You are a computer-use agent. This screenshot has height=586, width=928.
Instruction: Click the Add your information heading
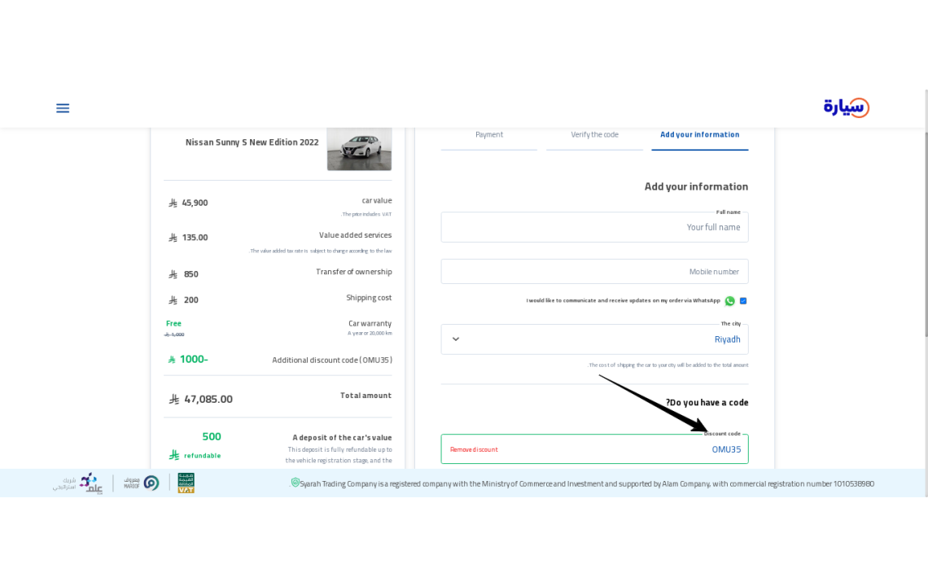coord(696,186)
